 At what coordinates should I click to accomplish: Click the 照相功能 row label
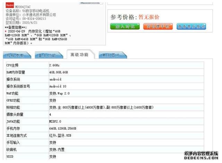13,107
